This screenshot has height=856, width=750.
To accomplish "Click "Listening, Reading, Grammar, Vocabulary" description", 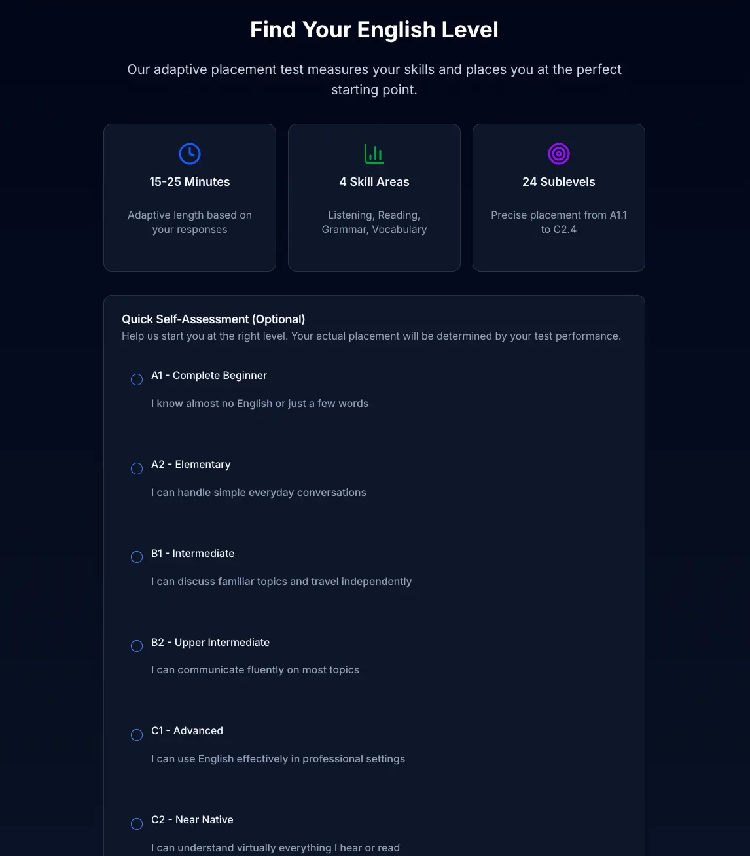I will click(374, 223).
